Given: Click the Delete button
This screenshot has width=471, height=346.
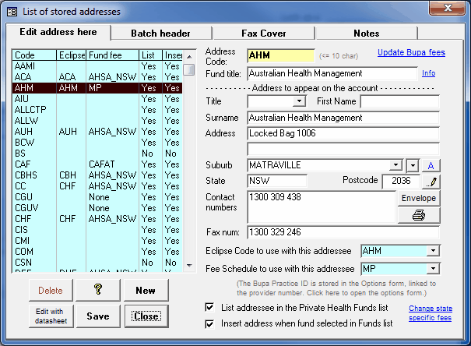Looking at the screenshot, I should [51, 290].
